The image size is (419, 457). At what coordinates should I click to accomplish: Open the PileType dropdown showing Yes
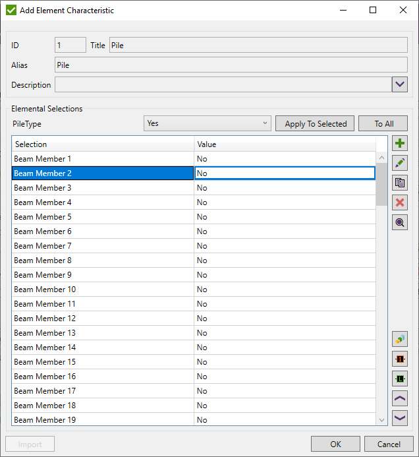(x=207, y=123)
